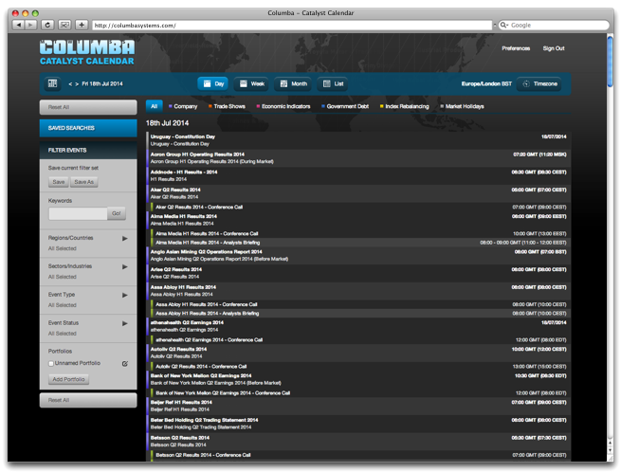Click the Sign Out link

tap(554, 48)
